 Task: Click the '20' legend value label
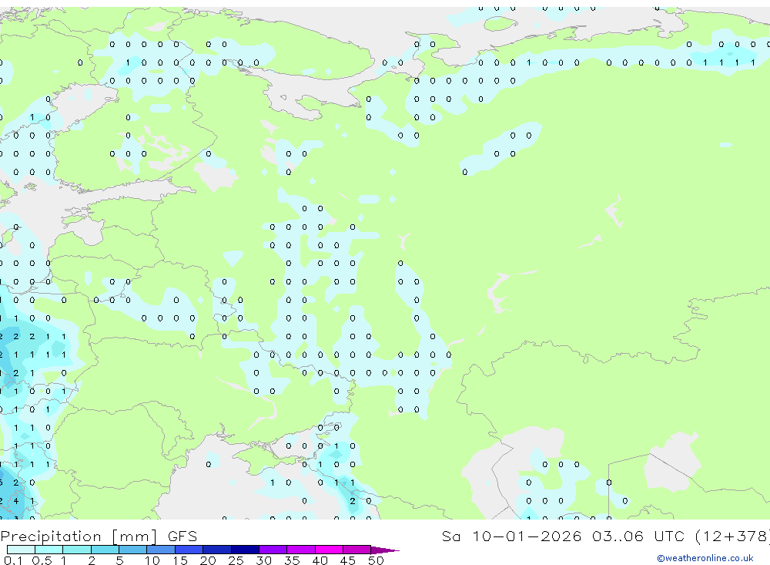pyautogui.click(x=208, y=560)
